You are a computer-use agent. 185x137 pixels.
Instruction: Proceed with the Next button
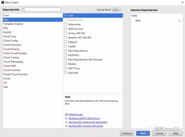click(x=143, y=133)
